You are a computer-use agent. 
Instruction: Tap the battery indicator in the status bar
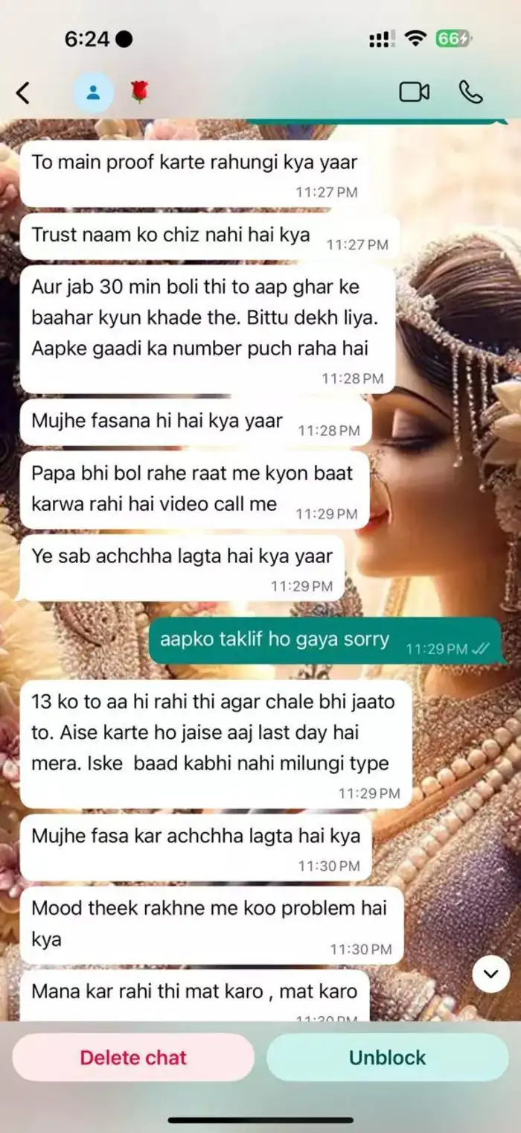tap(453, 39)
